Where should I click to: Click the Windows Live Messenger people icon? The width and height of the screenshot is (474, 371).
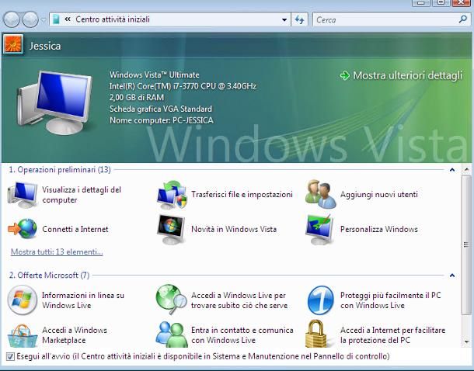click(x=172, y=335)
